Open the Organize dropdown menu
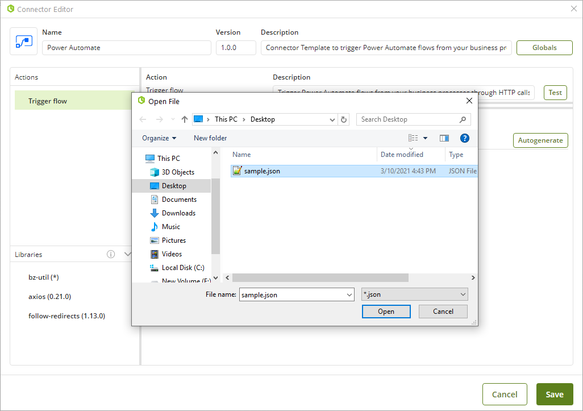 click(x=159, y=138)
